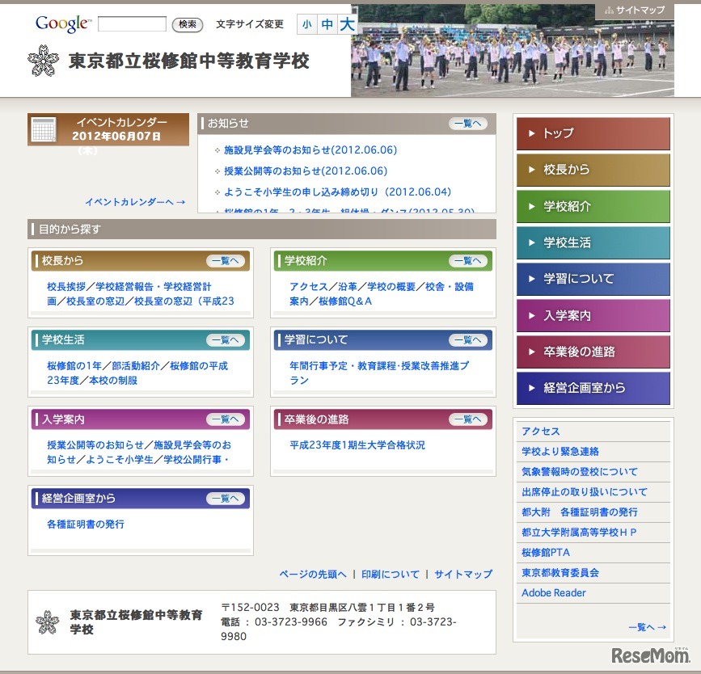Image resolution: width=701 pixels, height=674 pixels.
Task: Open the 経営企画室から 一覧へ list
Action: 226,499
